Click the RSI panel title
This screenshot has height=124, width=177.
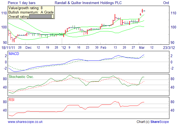tap(11, 100)
